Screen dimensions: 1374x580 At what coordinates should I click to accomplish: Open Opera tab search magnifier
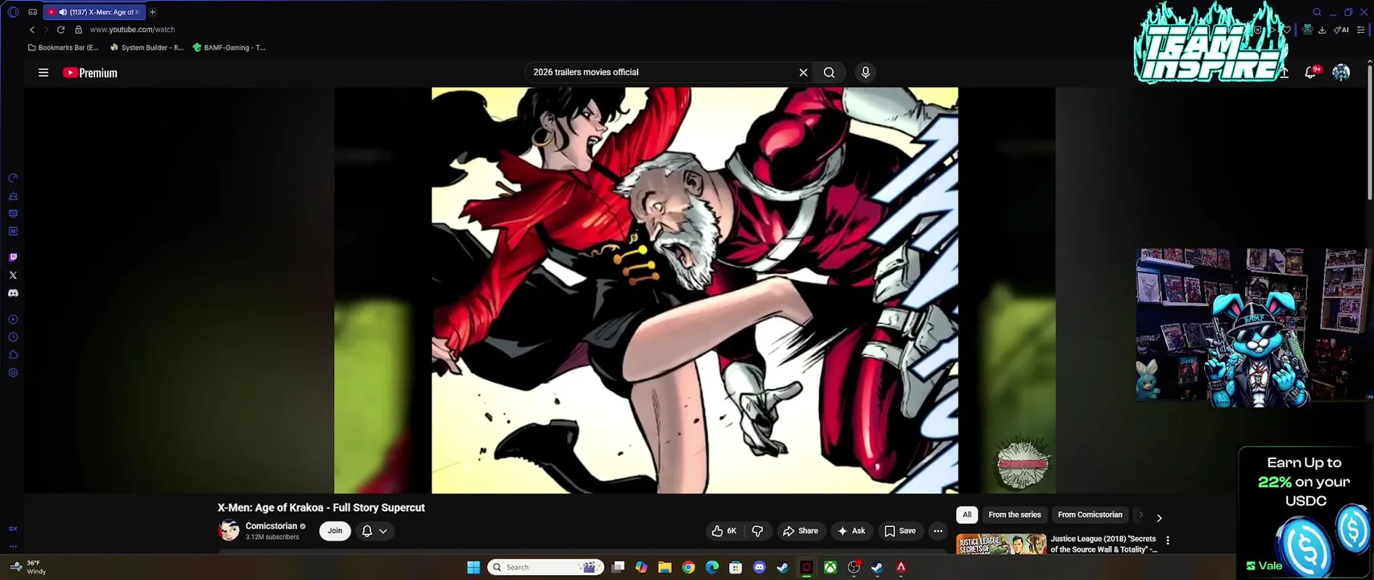tap(1317, 12)
